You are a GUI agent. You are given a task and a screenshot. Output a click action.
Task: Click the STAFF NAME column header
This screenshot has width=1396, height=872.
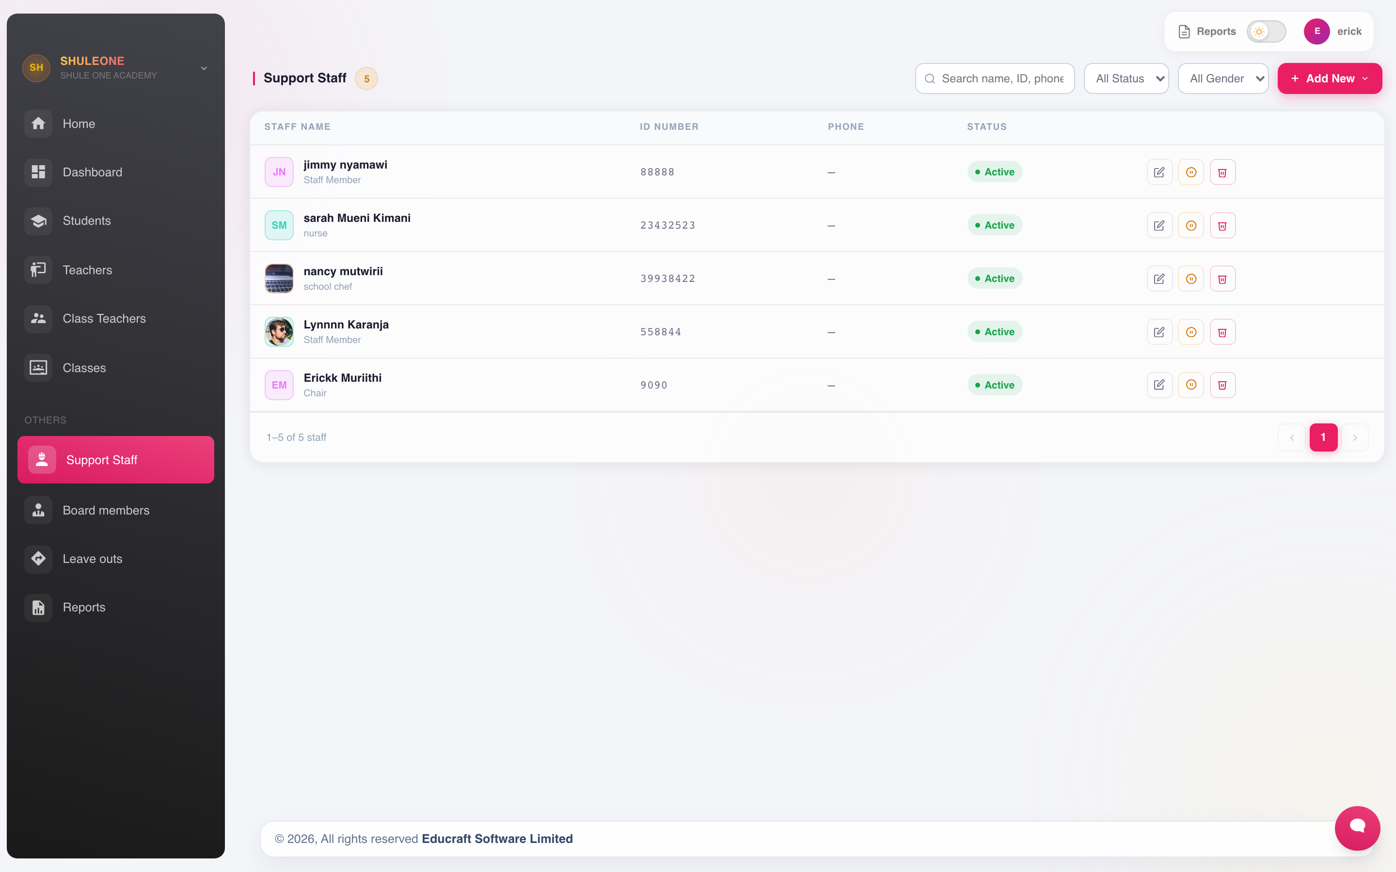click(298, 126)
